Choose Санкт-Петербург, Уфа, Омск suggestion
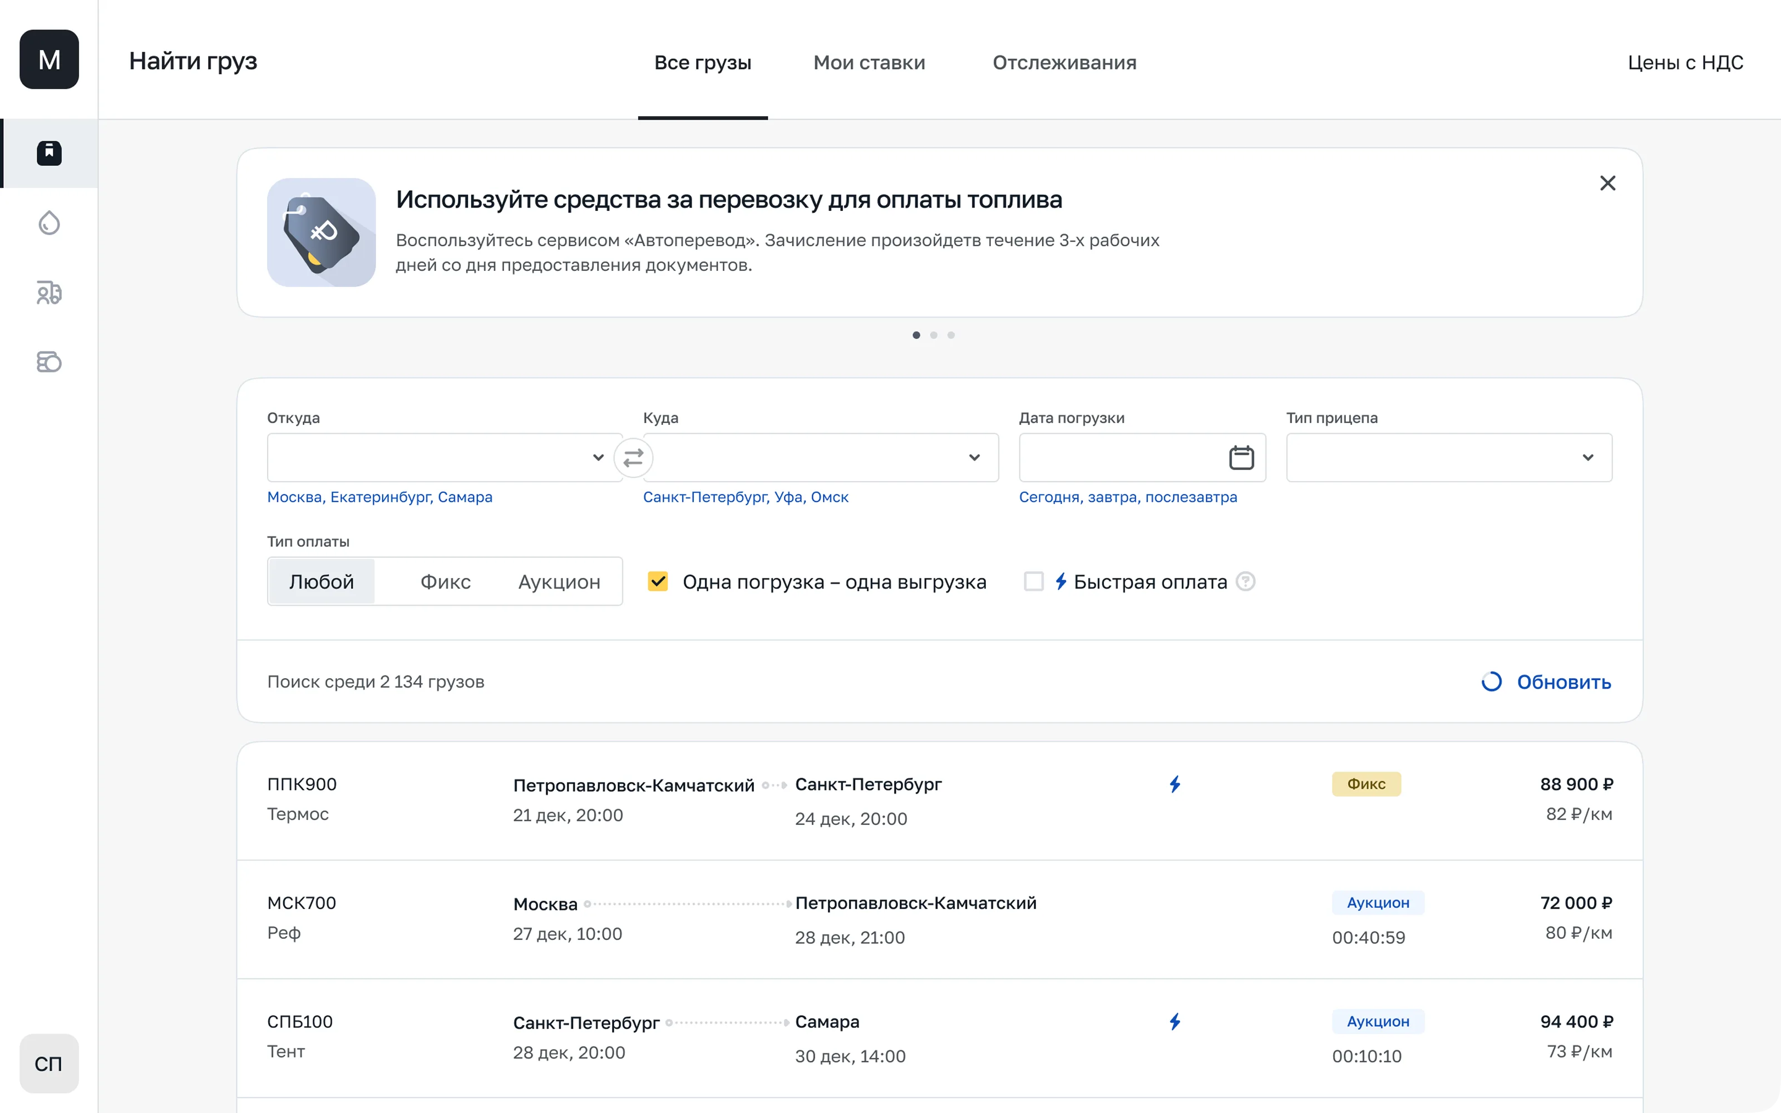This screenshot has height=1113, width=1781. 746,498
